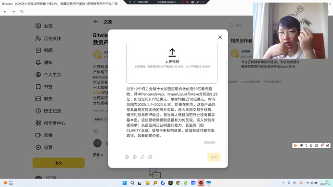Click the AI button on IME toolbar

pos(327,145)
